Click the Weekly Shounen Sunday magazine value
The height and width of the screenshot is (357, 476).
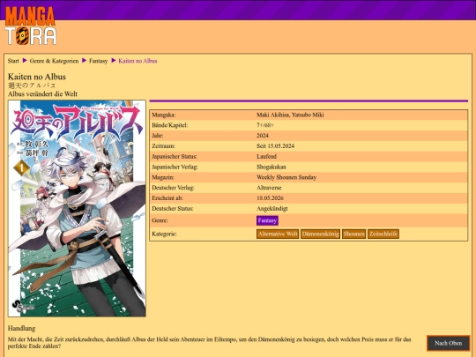286,177
